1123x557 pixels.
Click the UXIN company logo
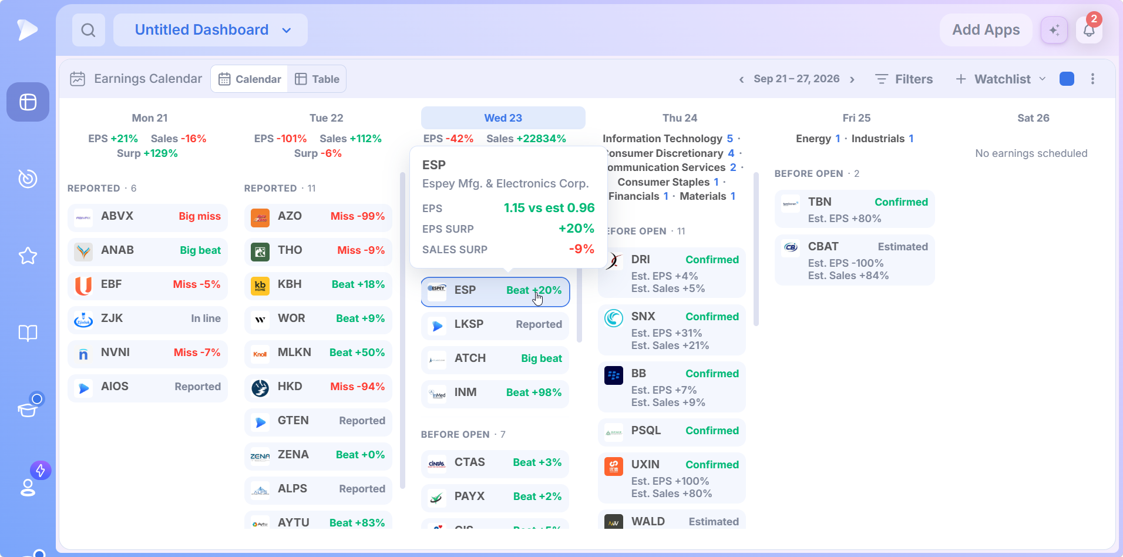pos(614,467)
